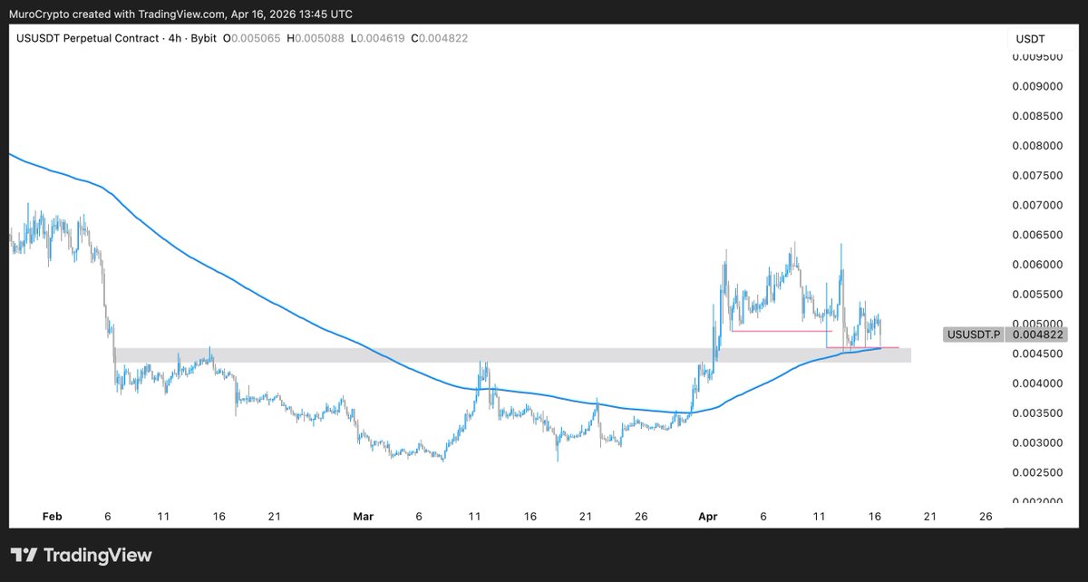Click the 0.003500 price axis label
Image resolution: width=1088 pixels, height=582 pixels.
(1036, 413)
